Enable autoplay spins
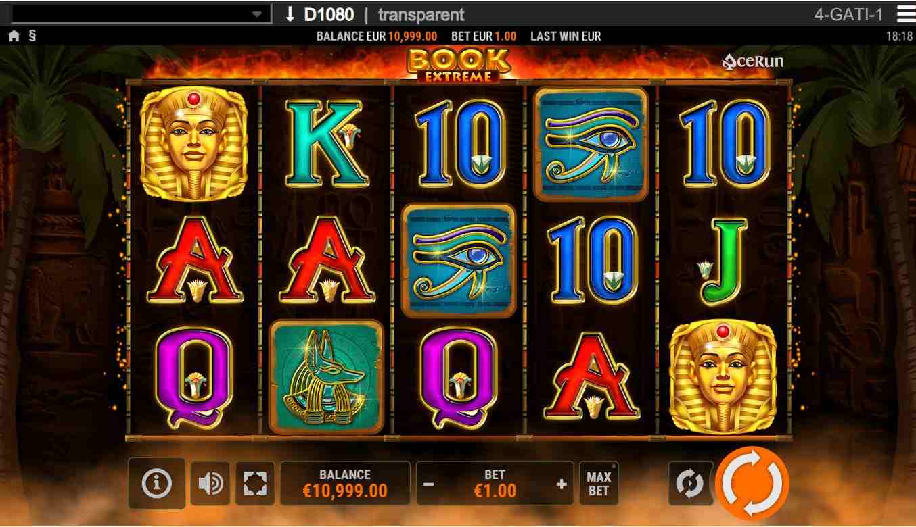916x527 pixels. 691,484
